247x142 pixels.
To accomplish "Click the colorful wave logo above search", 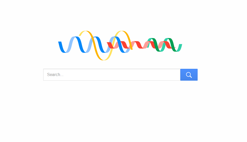I will (120, 45).
